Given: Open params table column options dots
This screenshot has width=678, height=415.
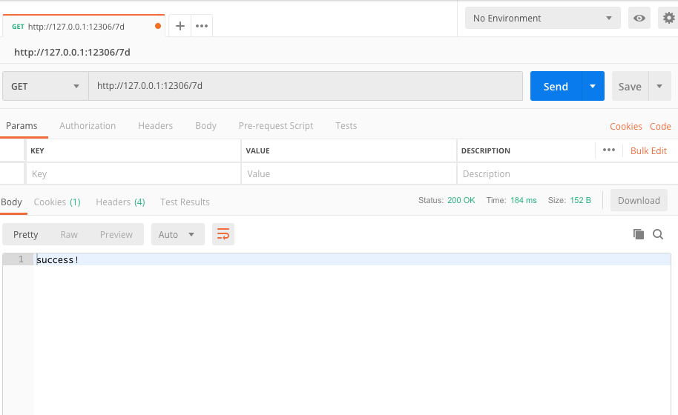Looking at the screenshot, I should pyautogui.click(x=609, y=150).
